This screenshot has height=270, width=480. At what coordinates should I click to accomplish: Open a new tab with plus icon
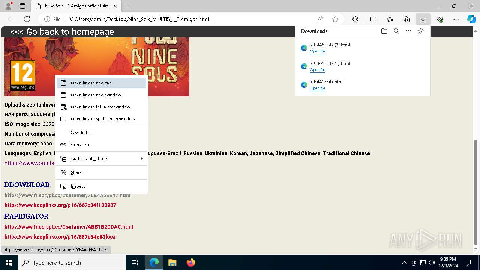pyautogui.click(x=128, y=6)
